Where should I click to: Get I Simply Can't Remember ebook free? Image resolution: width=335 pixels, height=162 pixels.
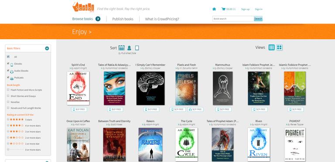click(x=151, y=109)
